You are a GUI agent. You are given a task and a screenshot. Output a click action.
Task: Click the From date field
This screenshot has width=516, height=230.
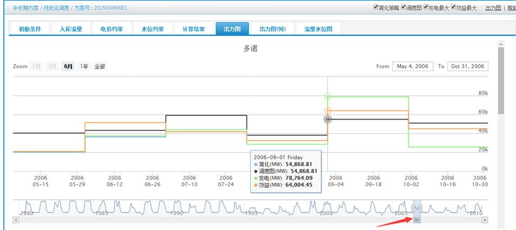click(413, 66)
